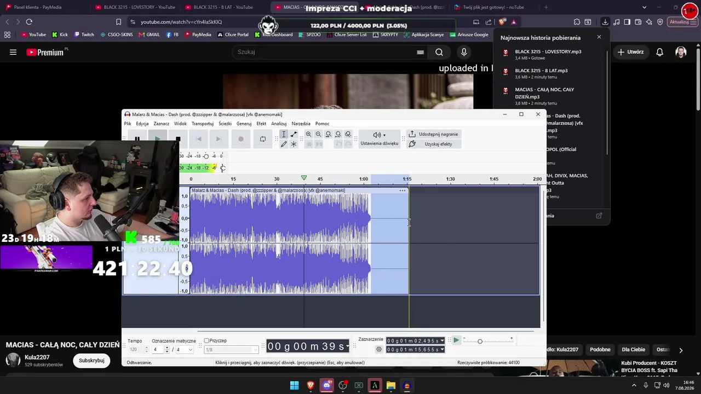Open the browser tab list chevron
Image resolution: width=701 pixels, height=394 pixels.
(644, 7)
